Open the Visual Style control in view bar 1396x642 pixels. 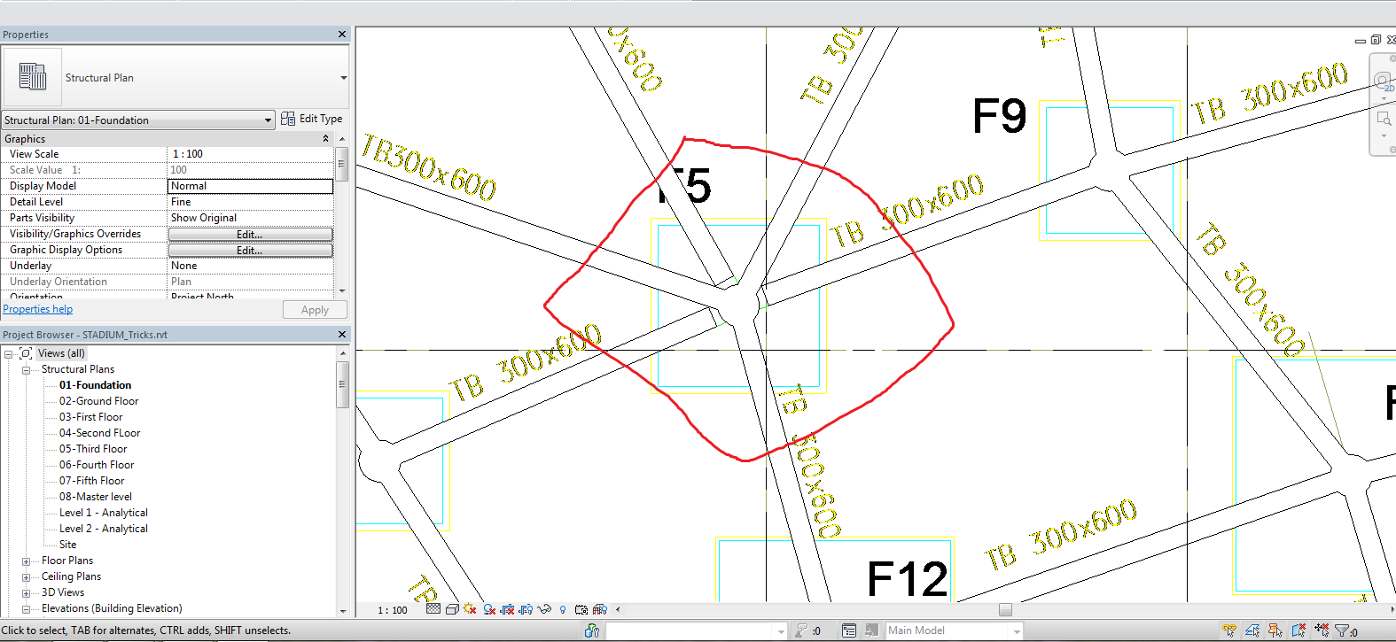pyautogui.click(x=452, y=609)
